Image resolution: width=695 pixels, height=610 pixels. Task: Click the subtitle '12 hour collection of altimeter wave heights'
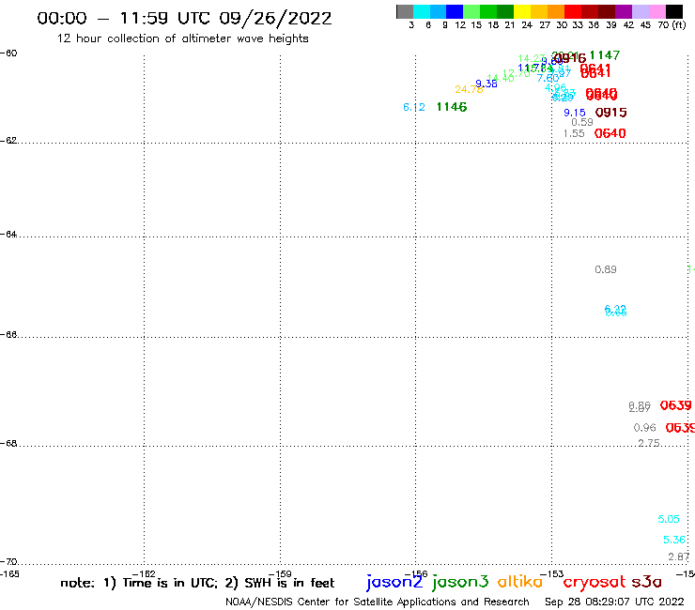point(182,38)
